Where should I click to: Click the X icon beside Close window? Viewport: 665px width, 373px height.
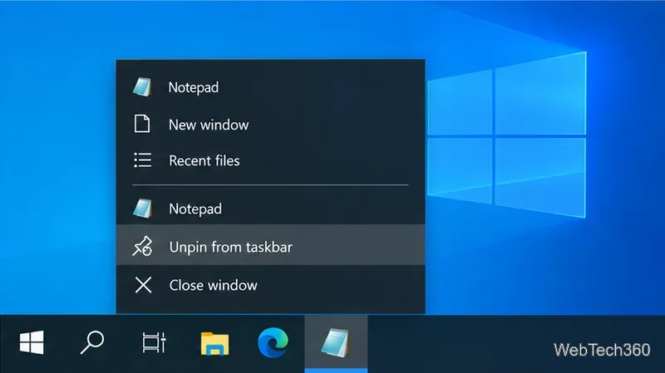(x=143, y=285)
